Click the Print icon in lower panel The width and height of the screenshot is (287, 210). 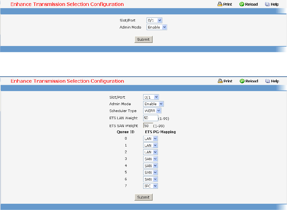[220, 81]
